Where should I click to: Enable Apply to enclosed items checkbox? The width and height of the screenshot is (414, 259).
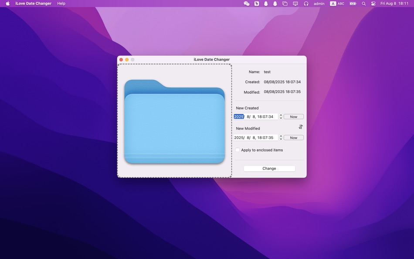(x=238, y=150)
